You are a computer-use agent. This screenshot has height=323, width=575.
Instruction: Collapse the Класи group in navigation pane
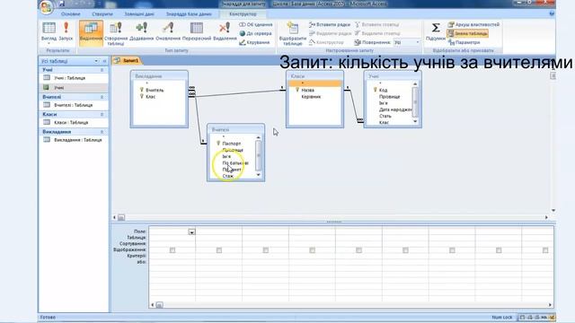[102, 115]
